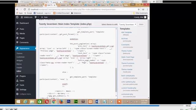
Task: Click the code editor scrollbar thumb
Action: [x=116, y=80]
